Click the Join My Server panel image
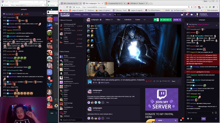 [162, 99]
